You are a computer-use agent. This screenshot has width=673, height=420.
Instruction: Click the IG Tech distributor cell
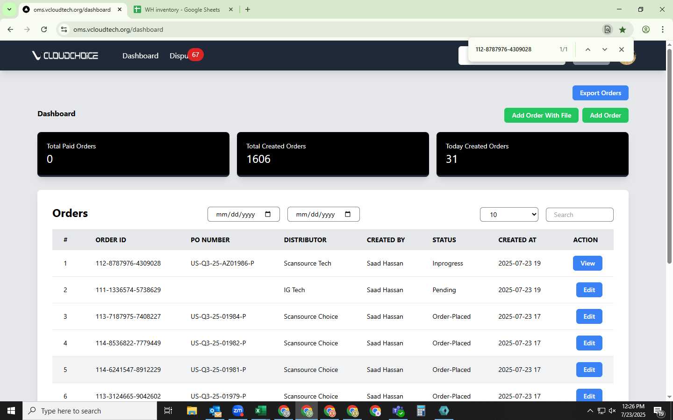click(294, 290)
